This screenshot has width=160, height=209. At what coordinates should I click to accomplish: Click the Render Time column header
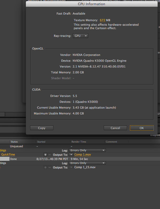[x=79, y=141]
